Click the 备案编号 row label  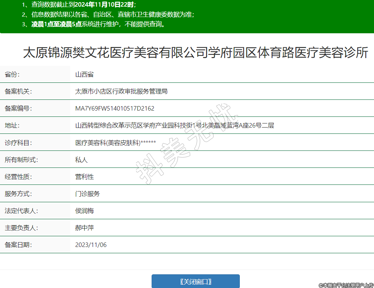coord(19,108)
